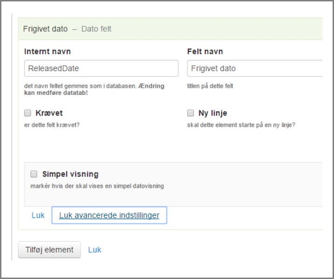The image size is (334, 279).
Task: Select the Ny linje label text
Action: tap(213, 113)
